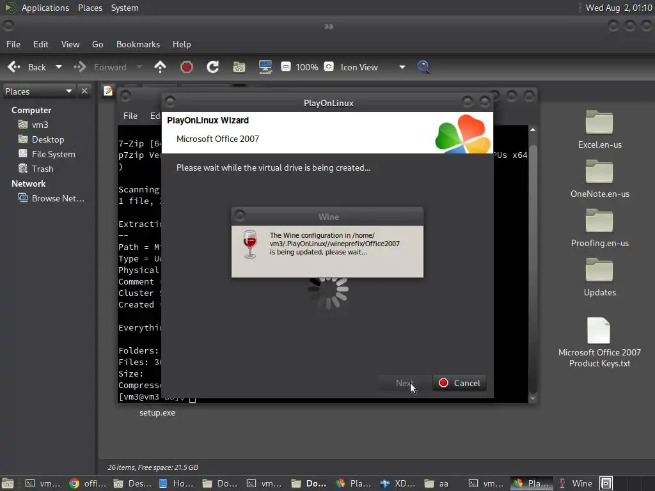Click the show desktop icon in taskbar
This screenshot has width=655, height=491.
click(x=8, y=483)
